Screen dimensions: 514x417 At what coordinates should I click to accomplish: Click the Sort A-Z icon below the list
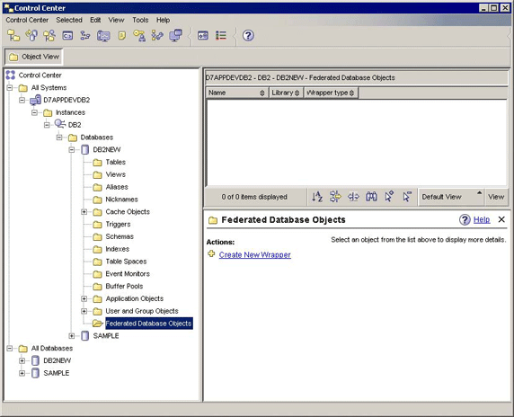coord(317,197)
